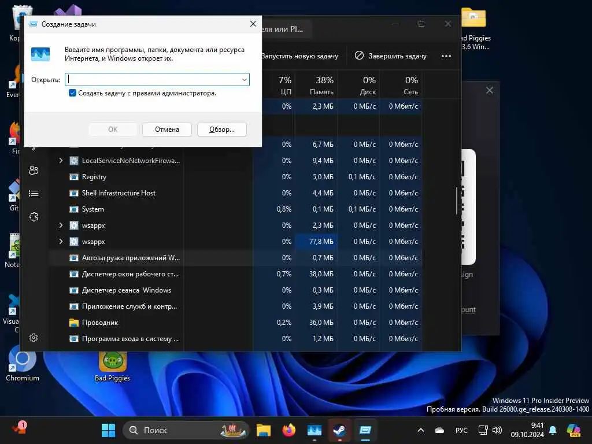Open File Explorer from the taskbar

(x=264, y=430)
